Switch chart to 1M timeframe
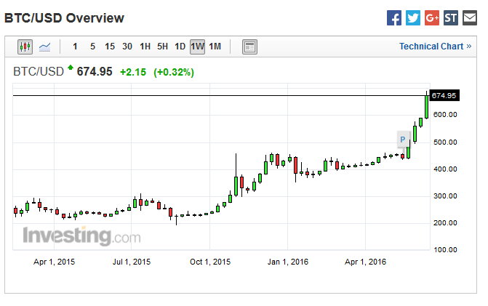488x306 pixels. [215, 47]
